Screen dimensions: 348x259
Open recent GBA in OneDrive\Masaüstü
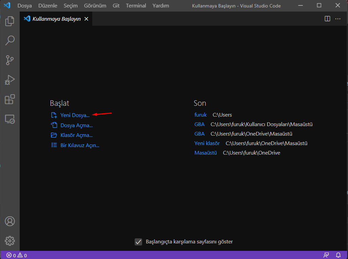(199, 134)
